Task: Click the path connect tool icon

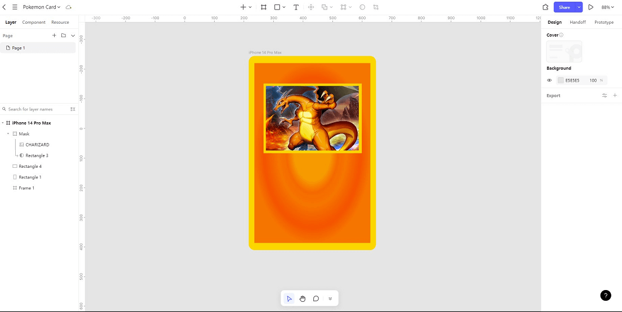Action: (344, 7)
